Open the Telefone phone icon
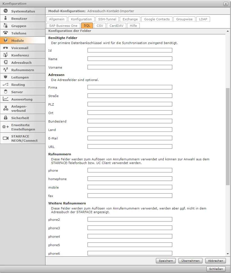This screenshot has height=273, width=231. [6, 33]
